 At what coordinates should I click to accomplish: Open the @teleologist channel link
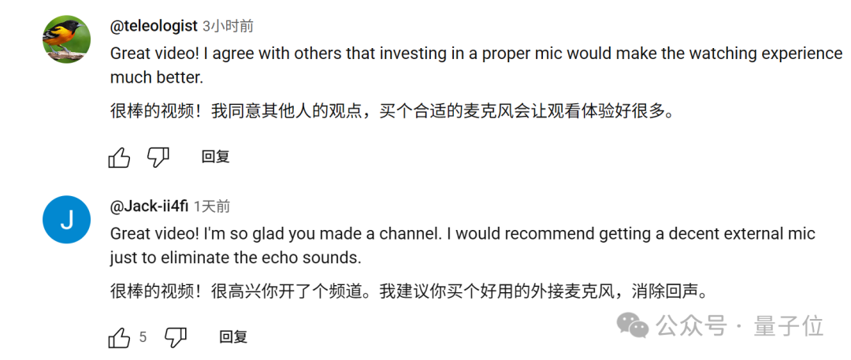(x=154, y=25)
